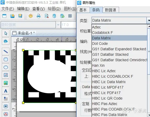Select the rich text tool icon
The width and height of the screenshot is (150, 117).
click(6, 98)
